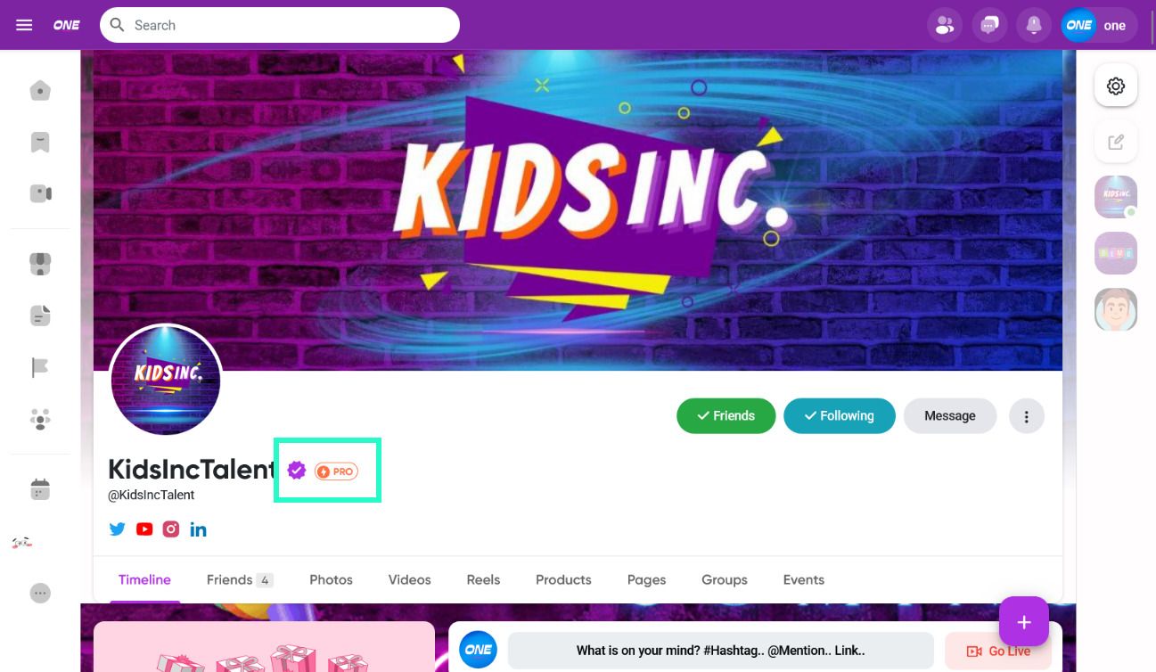This screenshot has width=1156, height=672.
Task: Click the Go Live button
Action: pos(999,652)
